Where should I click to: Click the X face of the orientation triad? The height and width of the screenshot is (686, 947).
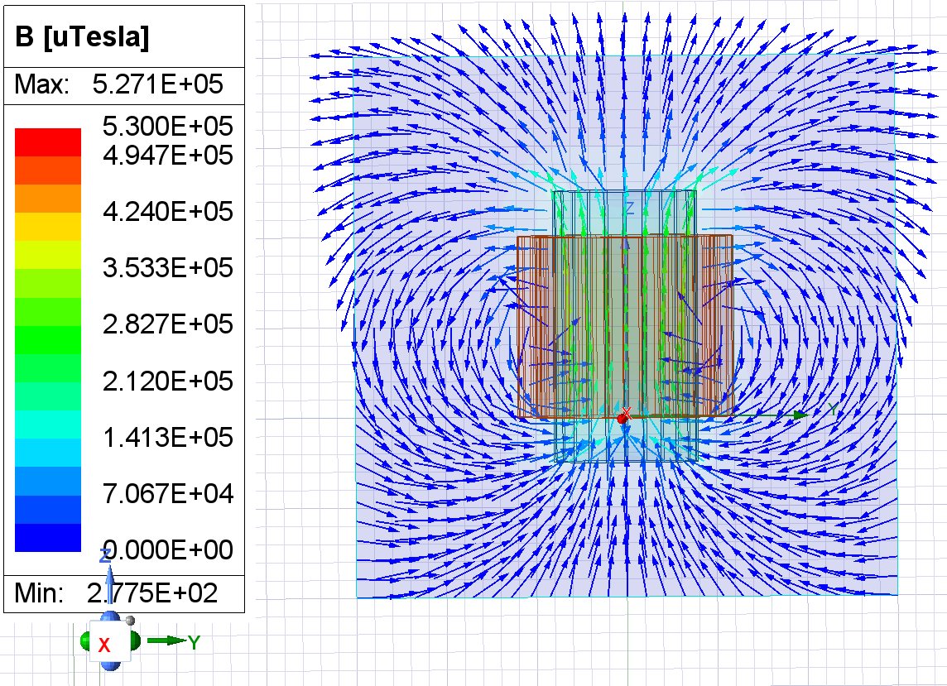(105, 645)
